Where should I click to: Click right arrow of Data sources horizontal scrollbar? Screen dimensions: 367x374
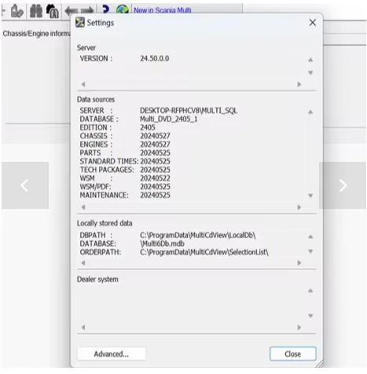(x=299, y=207)
